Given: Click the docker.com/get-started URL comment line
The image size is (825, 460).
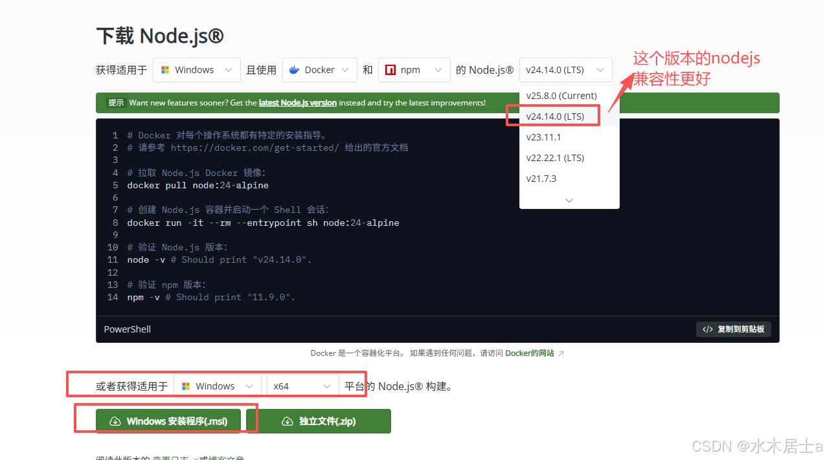Looking at the screenshot, I should coord(267,148).
